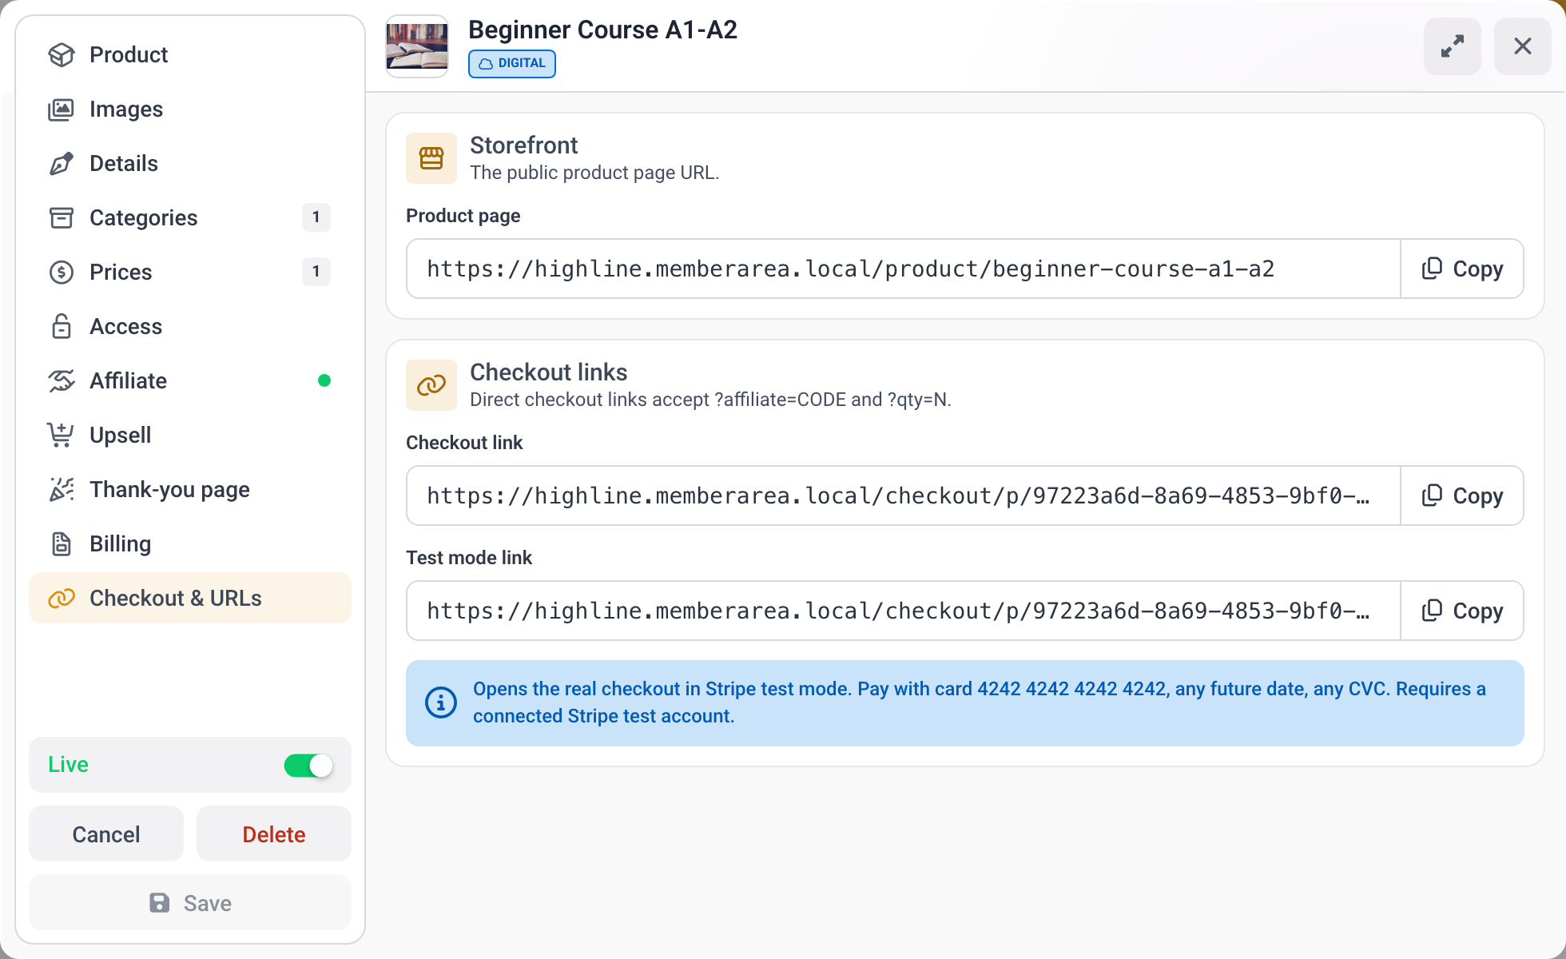Click the Storefront heading
Screen dimensions: 1566x959
(x=524, y=145)
